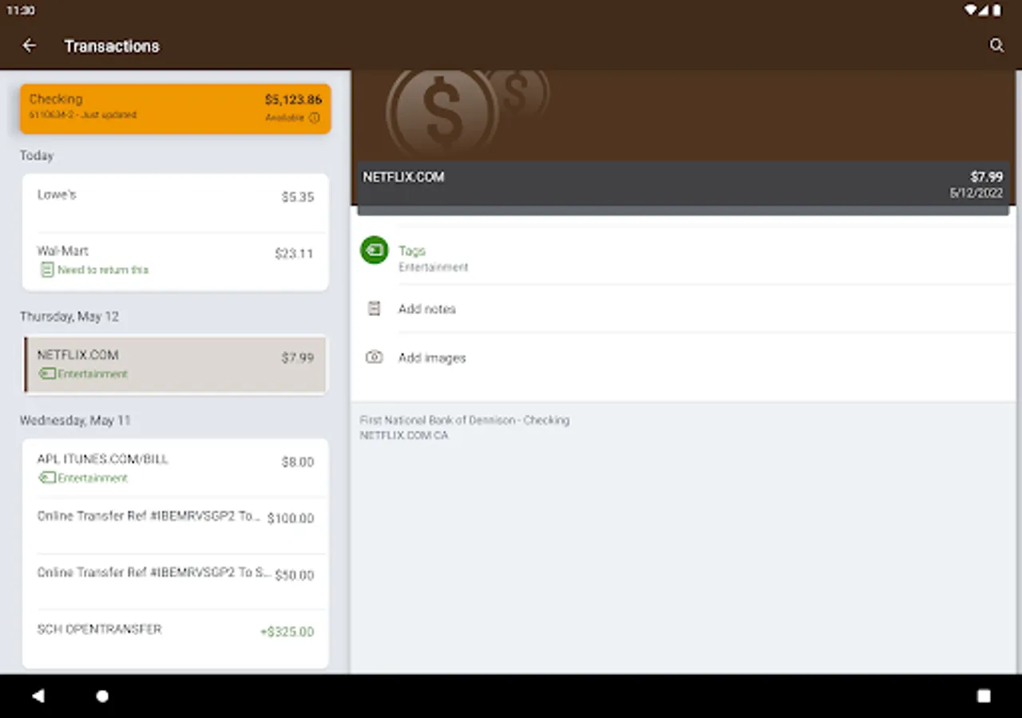Click the Today section header
1022x718 pixels.
coord(37,156)
